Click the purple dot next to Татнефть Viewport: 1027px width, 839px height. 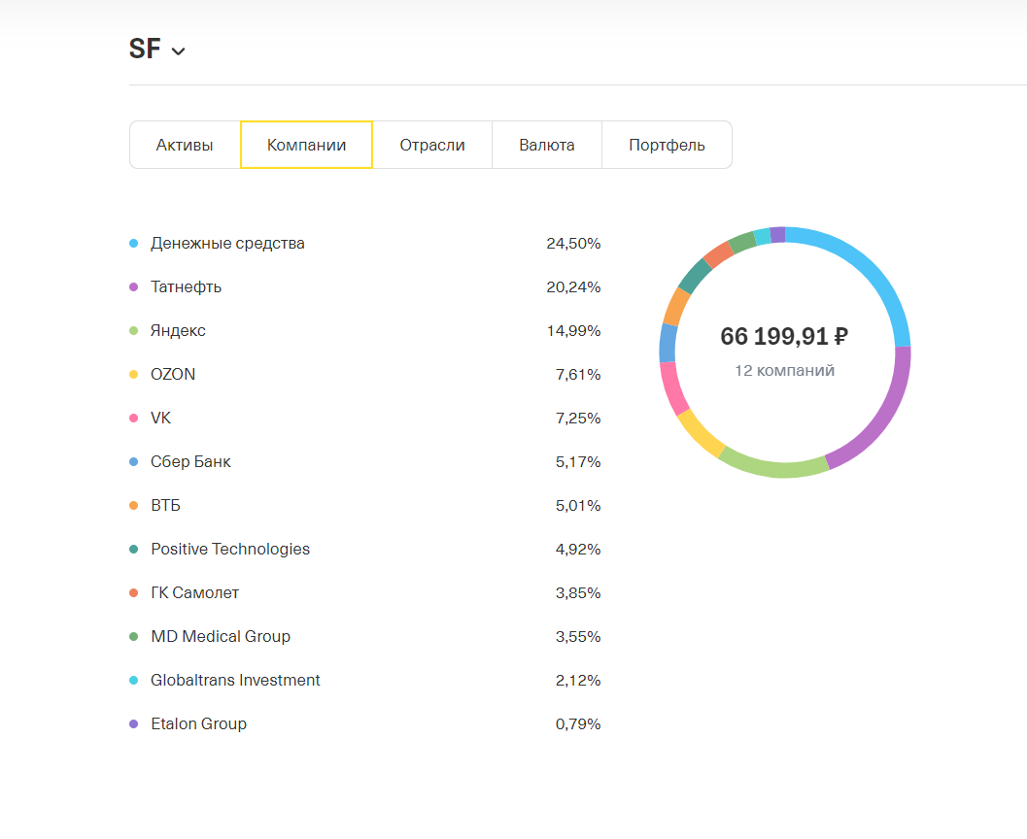pos(134,287)
